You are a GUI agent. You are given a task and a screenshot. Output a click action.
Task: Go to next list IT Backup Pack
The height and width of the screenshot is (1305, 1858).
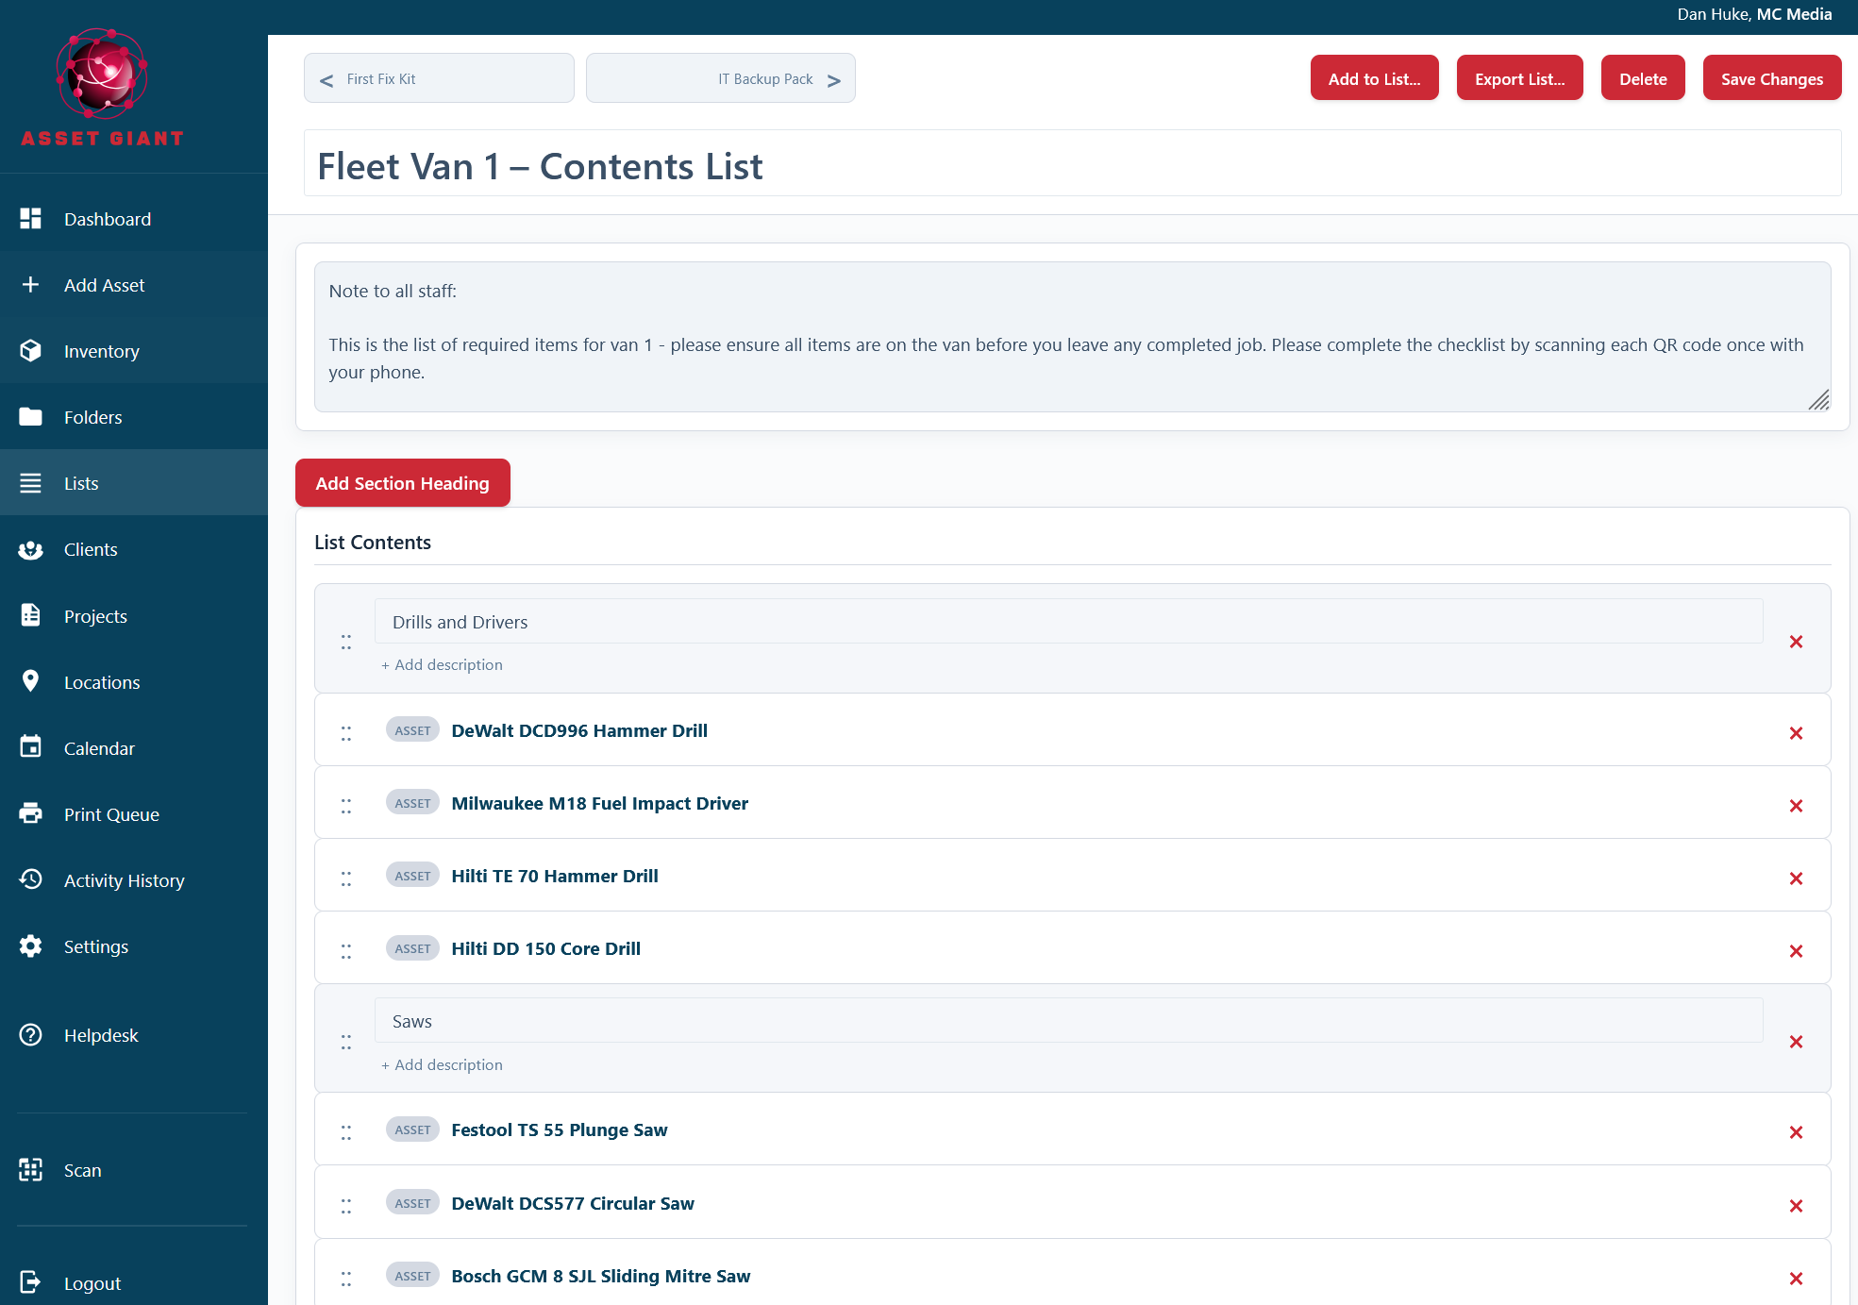(x=721, y=78)
